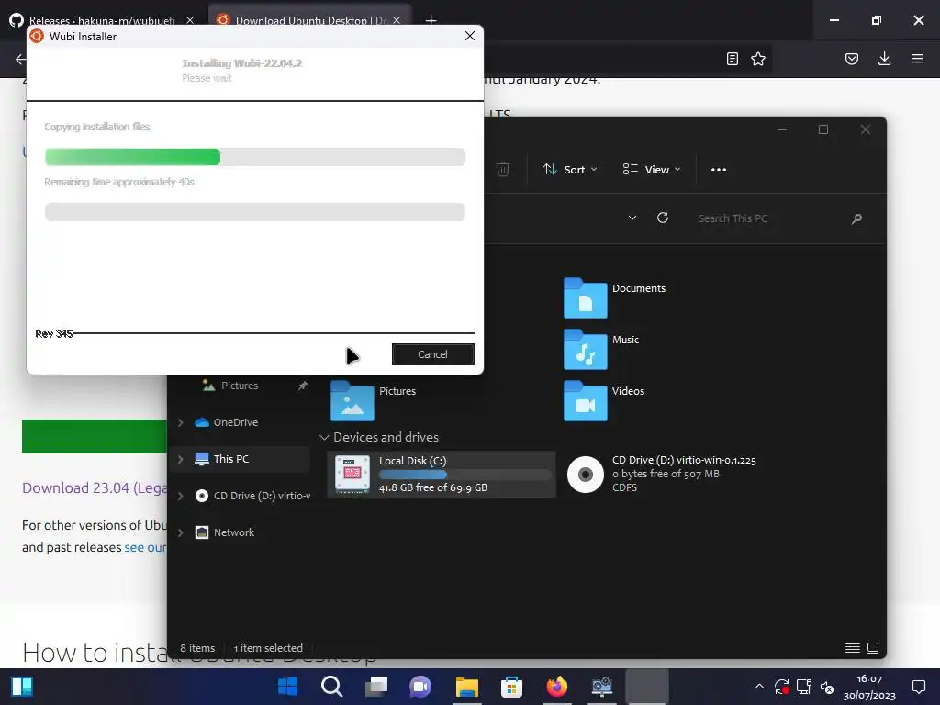Open the Sort menu in File Explorer
This screenshot has height=705, width=940.
point(569,170)
